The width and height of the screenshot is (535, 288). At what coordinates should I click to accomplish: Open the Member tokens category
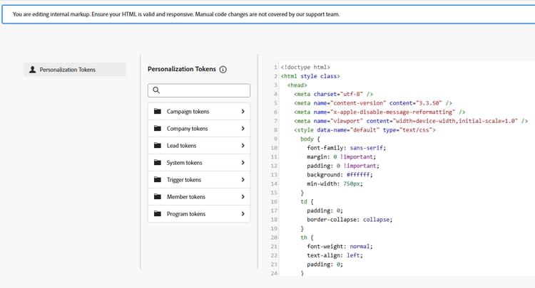coord(186,197)
